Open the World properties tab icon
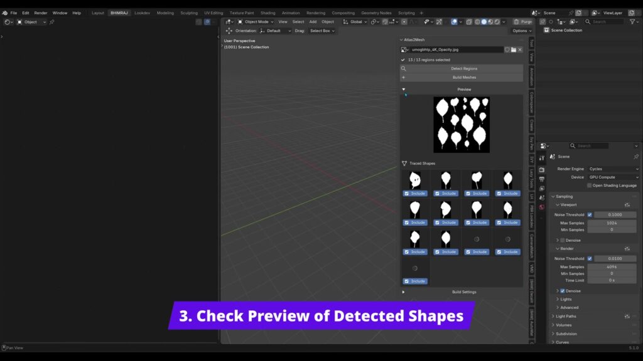Viewport: 643px width, 361px height. click(542, 207)
